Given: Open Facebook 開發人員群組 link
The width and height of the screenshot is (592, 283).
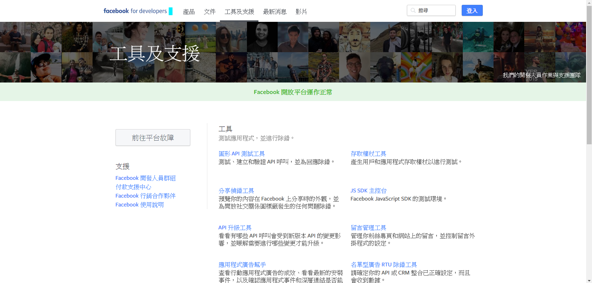Looking at the screenshot, I should [x=146, y=178].
